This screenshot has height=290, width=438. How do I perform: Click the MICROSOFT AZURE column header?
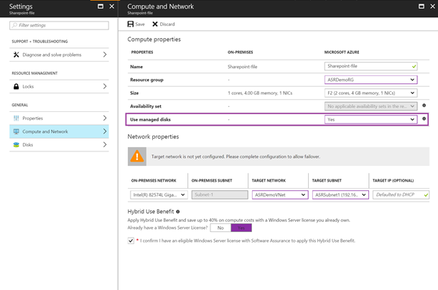(x=342, y=52)
